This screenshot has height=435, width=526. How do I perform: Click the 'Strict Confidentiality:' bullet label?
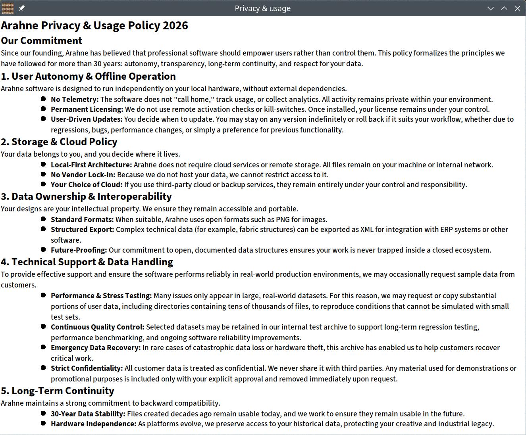87,368
